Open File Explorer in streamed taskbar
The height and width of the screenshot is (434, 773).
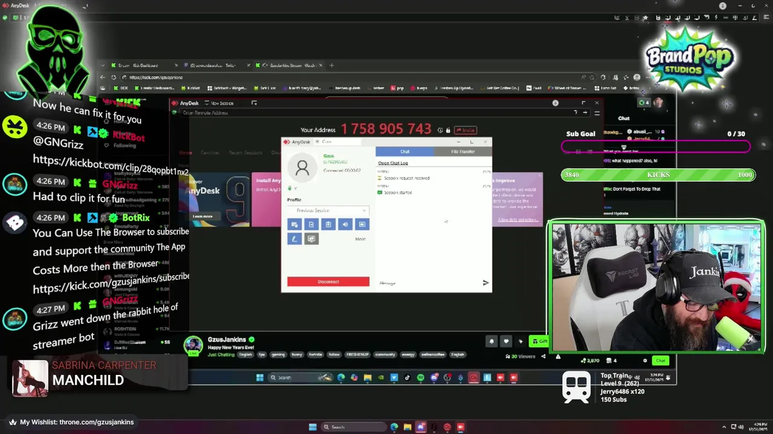click(367, 377)
